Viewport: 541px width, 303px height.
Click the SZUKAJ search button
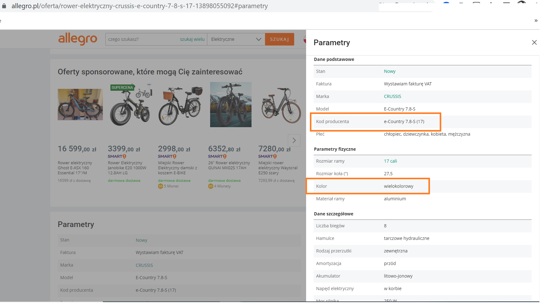click(x=279, y=39)
